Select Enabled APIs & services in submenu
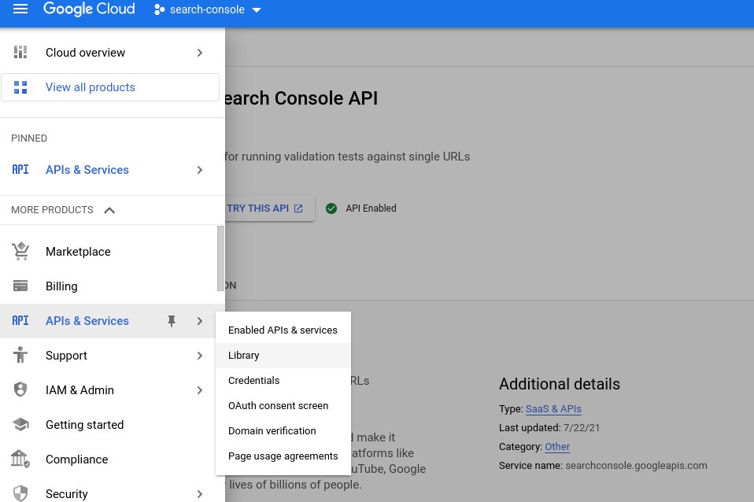Image resolution: width=754 pixels, height=502 pixels. tap(283, 330)
